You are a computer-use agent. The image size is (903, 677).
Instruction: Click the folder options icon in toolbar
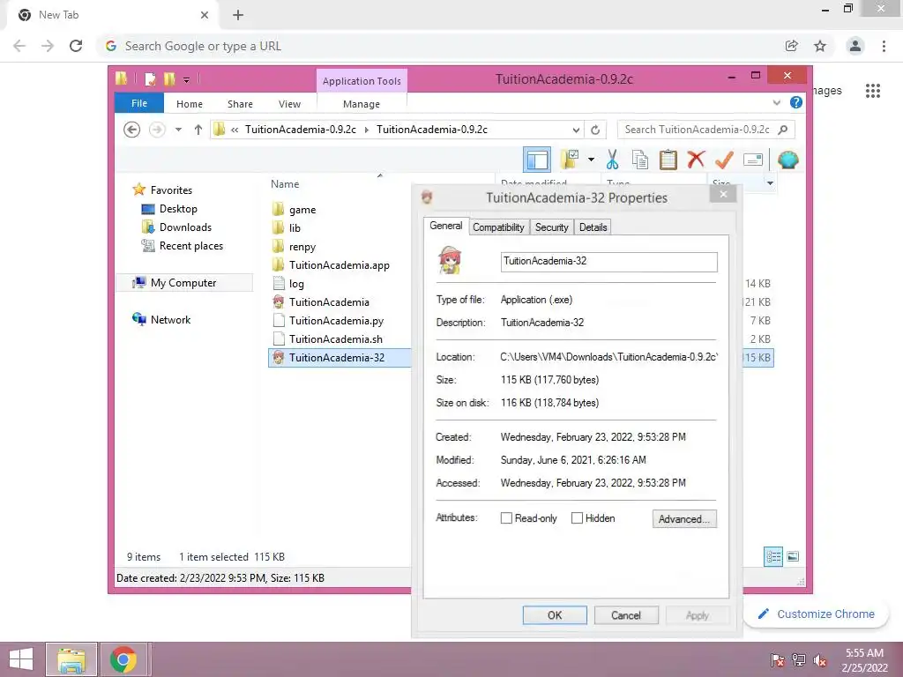coord(570,160)
